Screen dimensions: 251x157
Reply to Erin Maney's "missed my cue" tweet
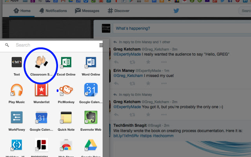tap(116, 84)
